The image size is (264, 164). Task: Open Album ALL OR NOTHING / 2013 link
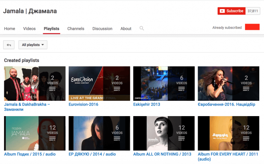click(162, 154)
